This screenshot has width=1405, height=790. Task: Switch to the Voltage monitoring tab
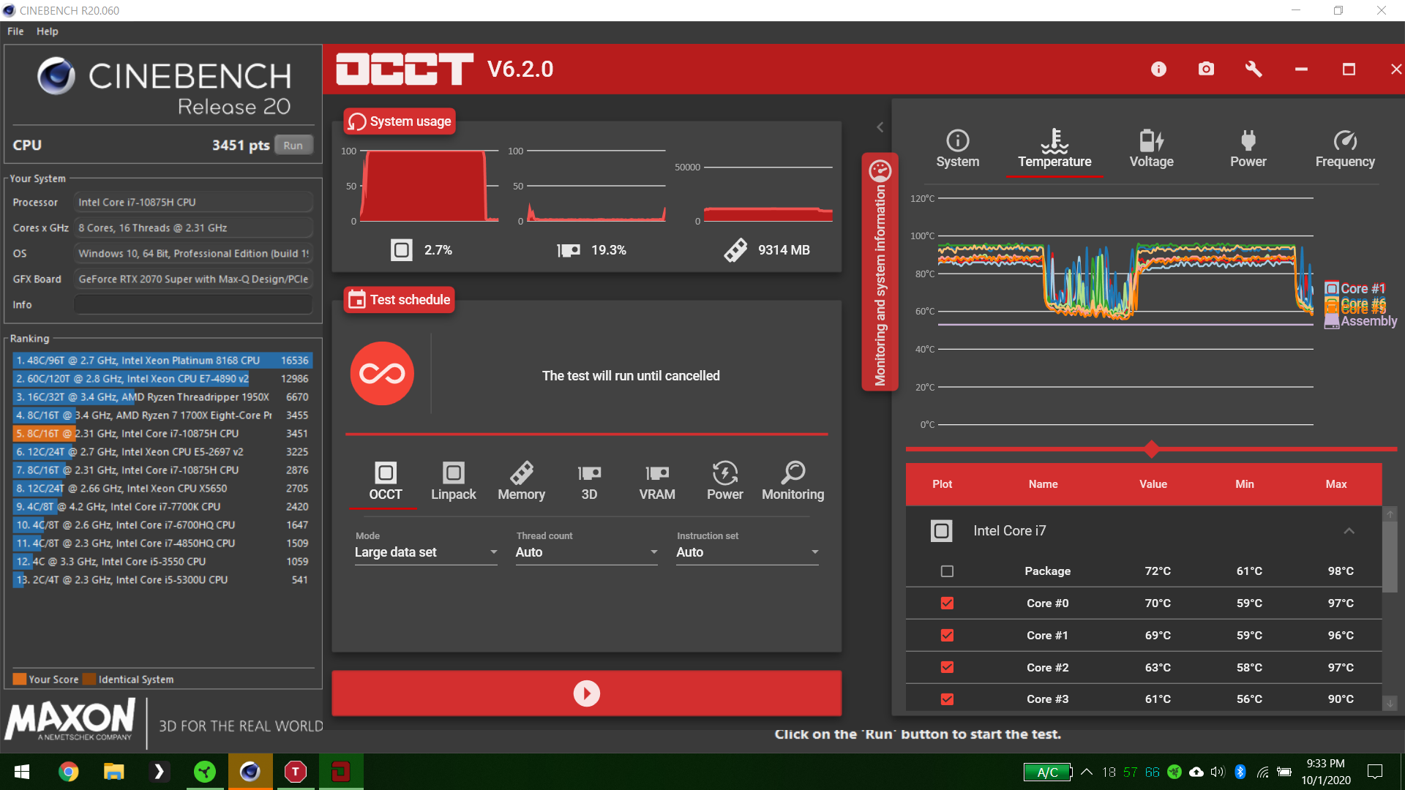point(1151,149)
